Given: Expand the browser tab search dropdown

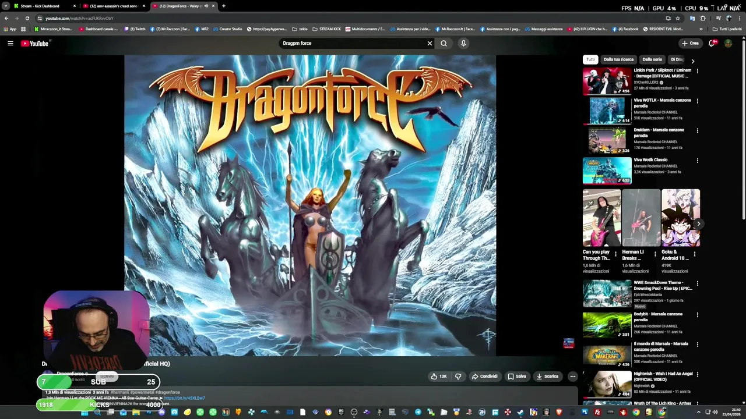Looking at the screenshot, I should click(x=5, y=6).
